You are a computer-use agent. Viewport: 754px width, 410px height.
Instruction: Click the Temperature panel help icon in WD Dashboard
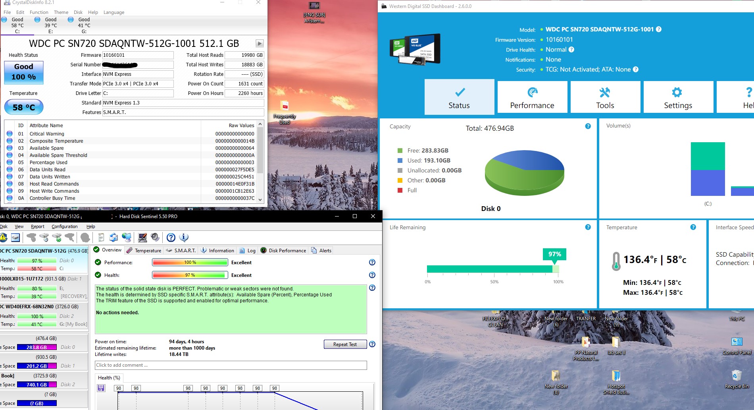click(x=693, y=227)
